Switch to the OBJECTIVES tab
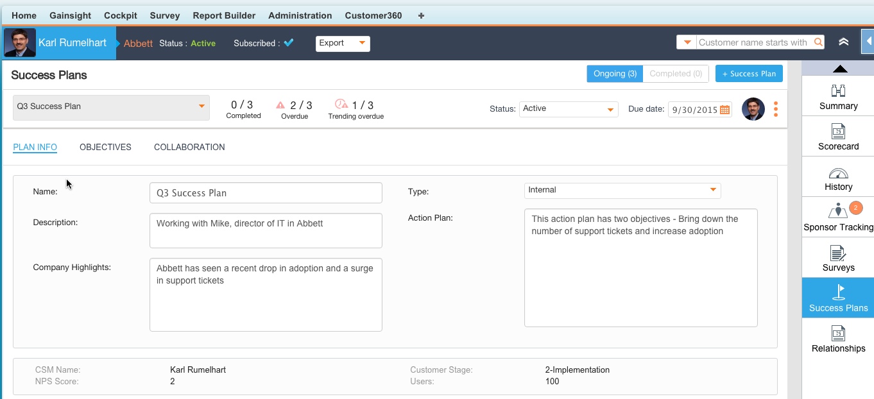Viewport: 874px width, 399px height. click(105, 147)
